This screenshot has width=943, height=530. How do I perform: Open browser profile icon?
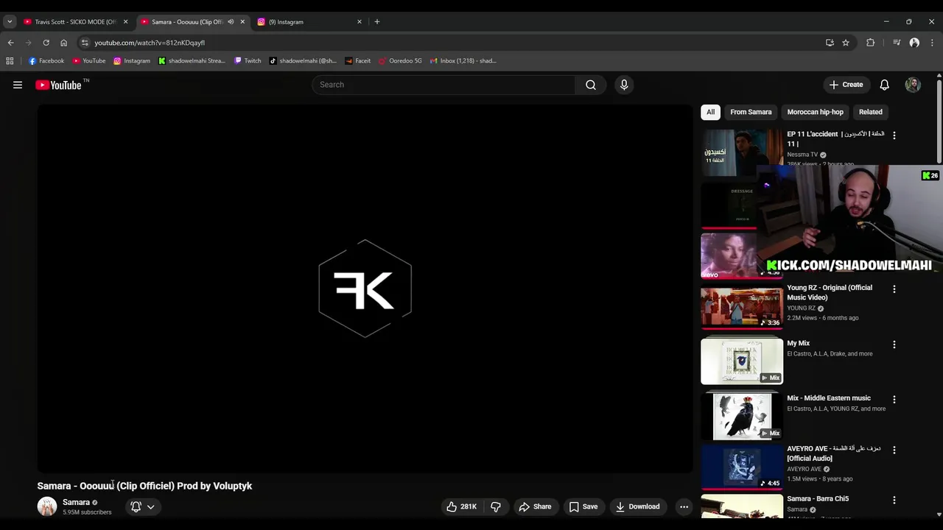914,43
